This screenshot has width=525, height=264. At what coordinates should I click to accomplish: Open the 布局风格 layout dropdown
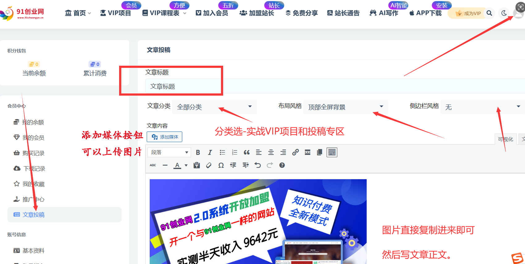pos(346,107)
